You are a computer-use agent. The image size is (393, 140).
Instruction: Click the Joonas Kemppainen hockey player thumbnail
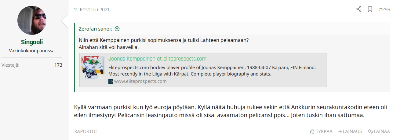(93, 67)
